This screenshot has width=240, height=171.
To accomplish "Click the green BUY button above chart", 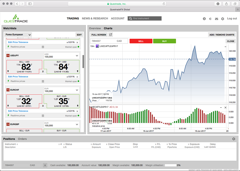I will point(164,41).
